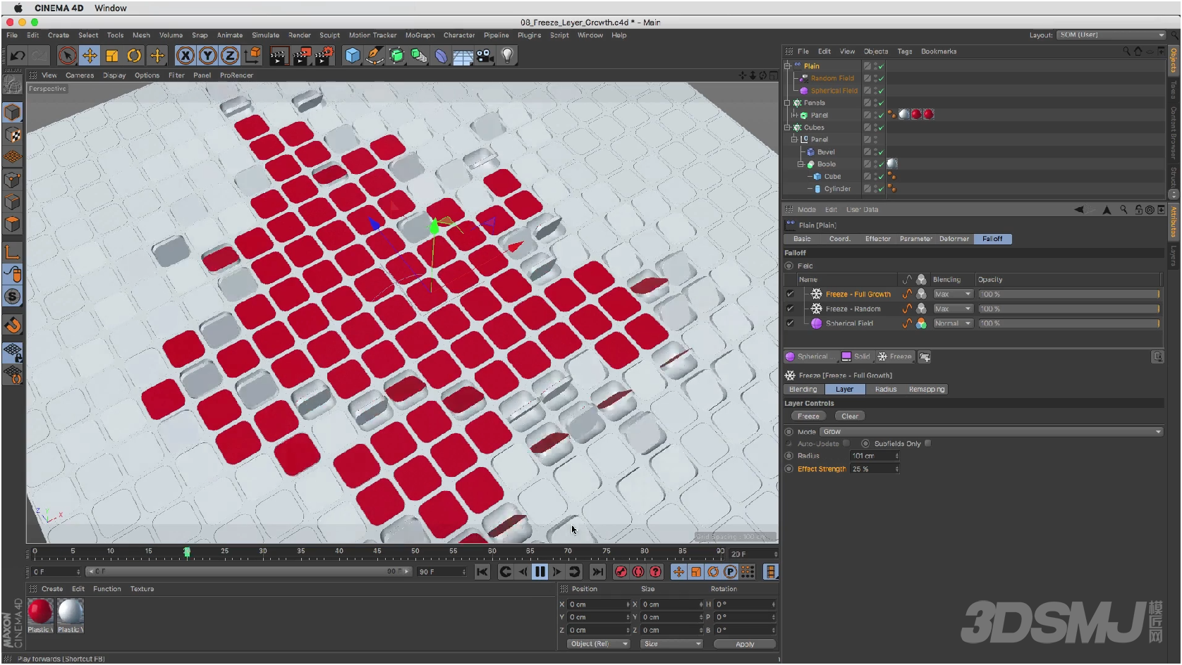Switch to the Effector tab
This screenshot has height=665, width=1182.
[877, 239]
